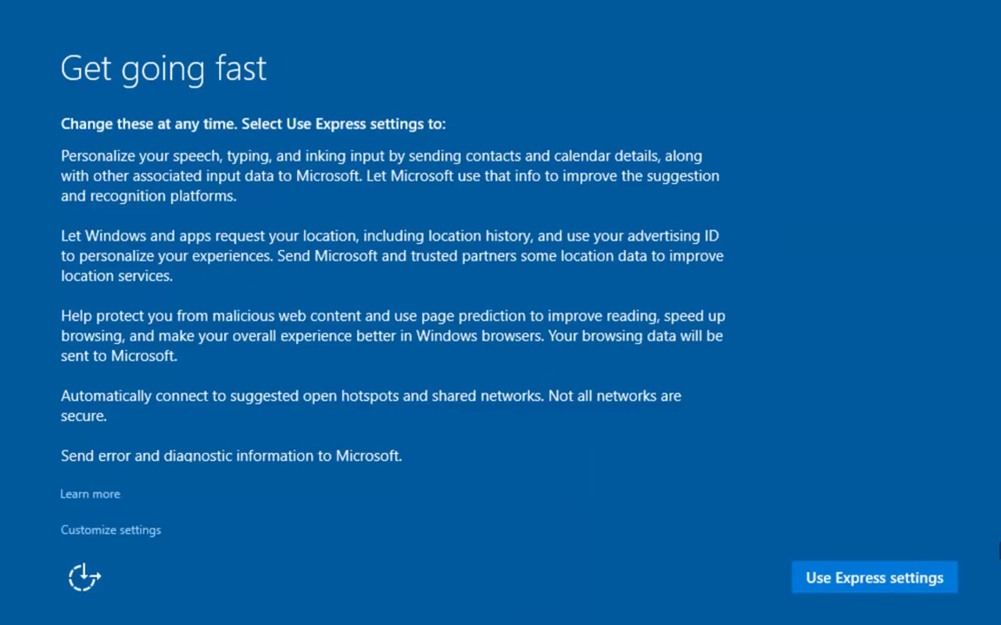
Task: Click the Use Express settings button
Action: (x=874, y=578)
